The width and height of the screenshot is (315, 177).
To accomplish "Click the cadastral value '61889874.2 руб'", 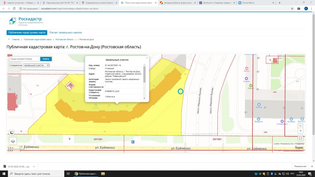I will click(x=112, y=91).
